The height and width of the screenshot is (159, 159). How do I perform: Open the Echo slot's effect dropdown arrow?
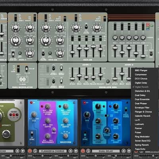coord(23,151)
